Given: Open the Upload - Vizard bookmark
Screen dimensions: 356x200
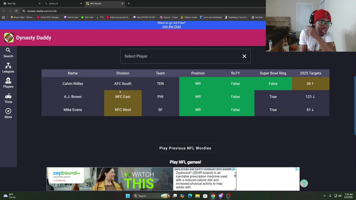Looking at the screenshot, I should tap(169, 17).
